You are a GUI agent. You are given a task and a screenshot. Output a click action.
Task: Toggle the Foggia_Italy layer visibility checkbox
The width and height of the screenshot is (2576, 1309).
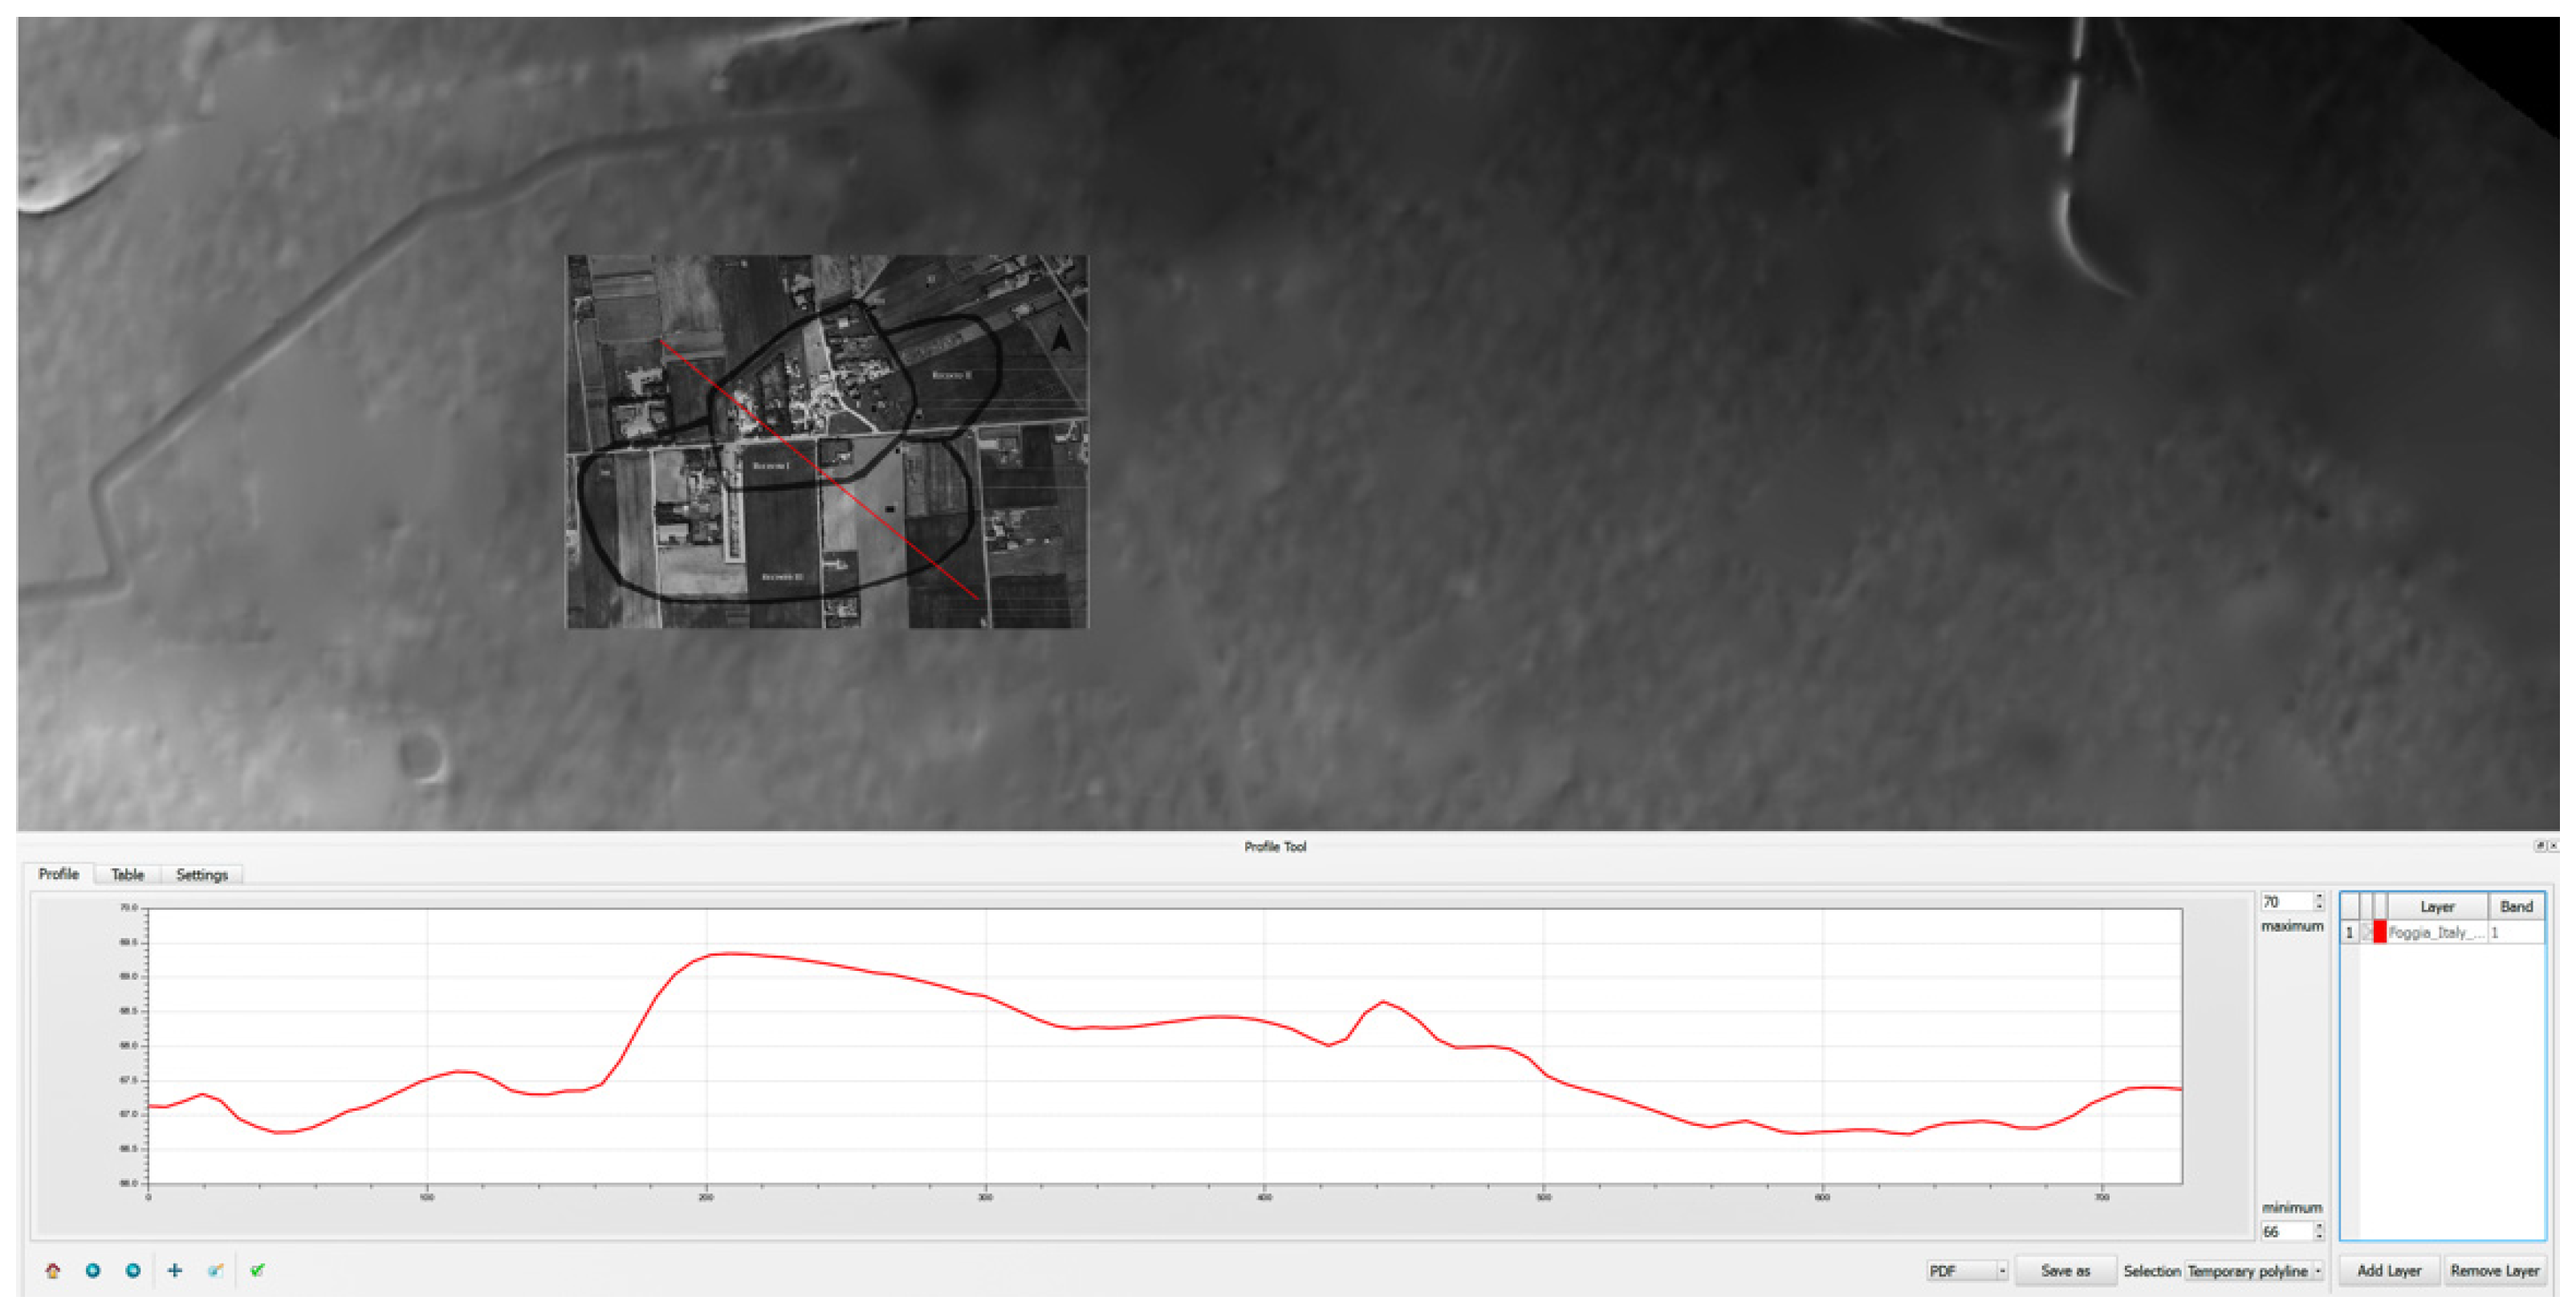coord(2366,932)
